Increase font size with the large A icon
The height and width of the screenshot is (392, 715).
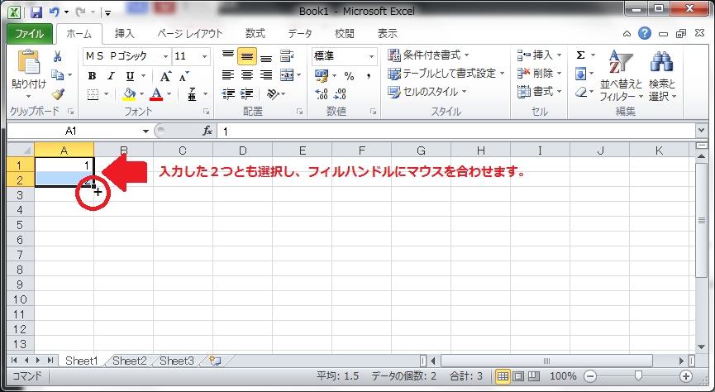[165, 76]
